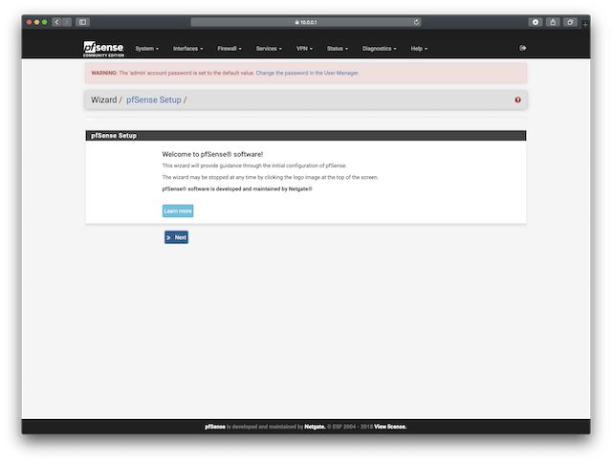Viewport: 612px width, 463px height.
Task: Open Safari downloads button
Action: point(535,22)
